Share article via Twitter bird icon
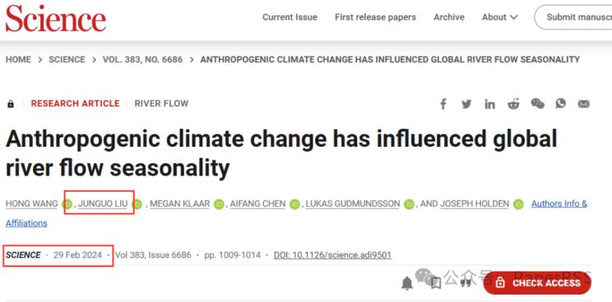 (466, 104)
